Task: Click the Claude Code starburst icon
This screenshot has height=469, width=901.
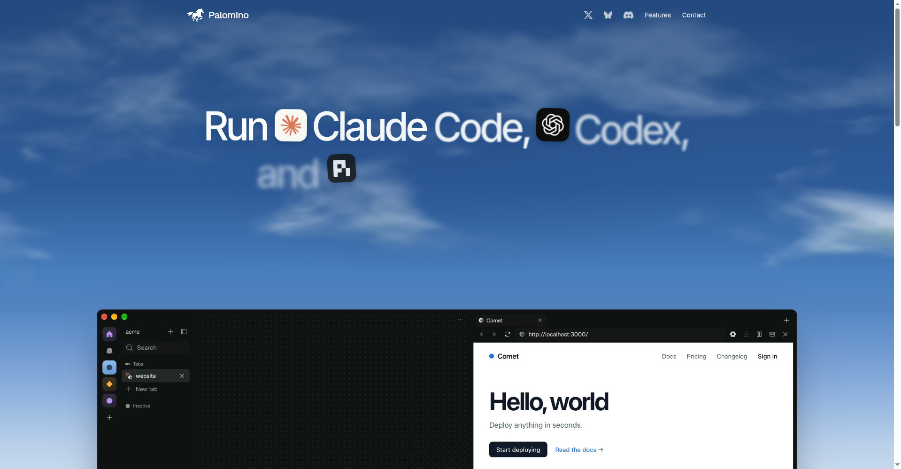Action: coord(291,125)
